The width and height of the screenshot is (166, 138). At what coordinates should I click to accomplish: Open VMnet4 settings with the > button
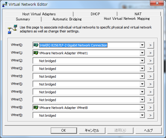click(150, 76)
